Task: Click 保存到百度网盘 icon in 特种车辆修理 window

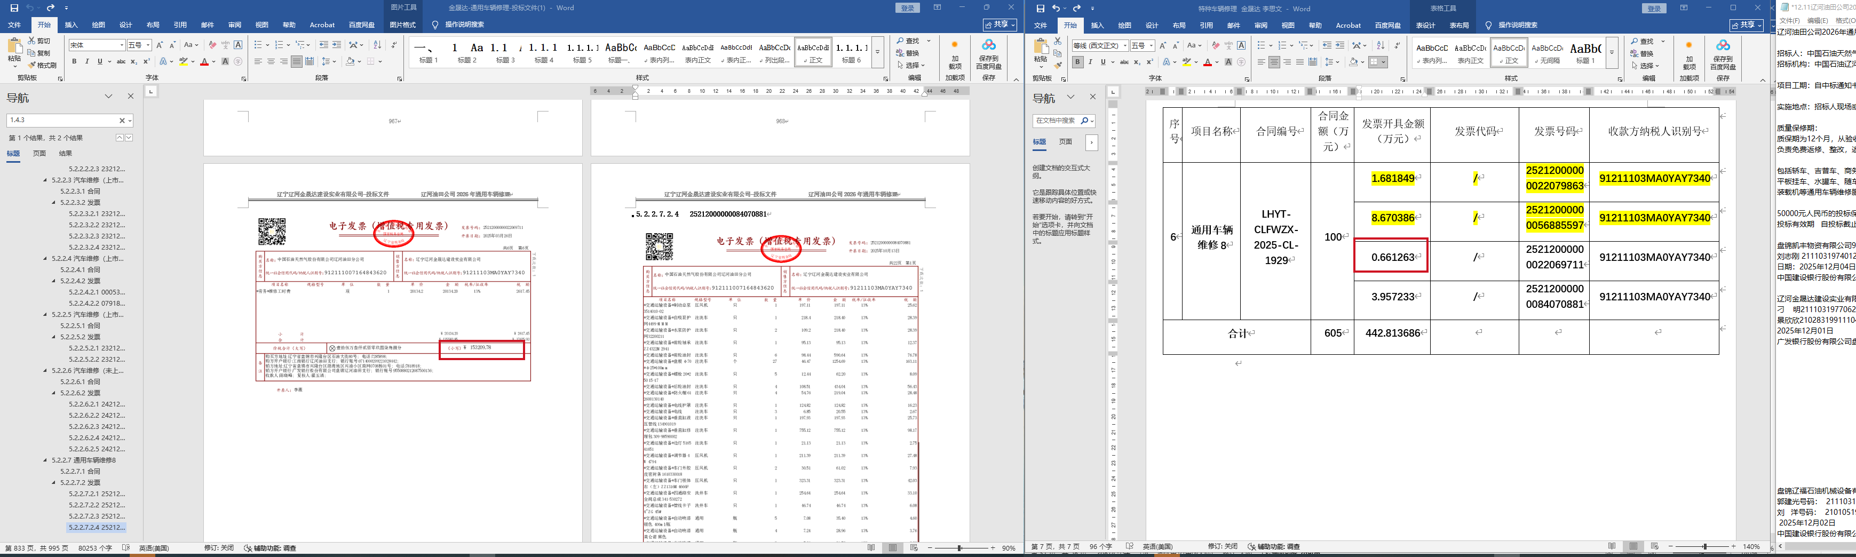Action: 1723,55
